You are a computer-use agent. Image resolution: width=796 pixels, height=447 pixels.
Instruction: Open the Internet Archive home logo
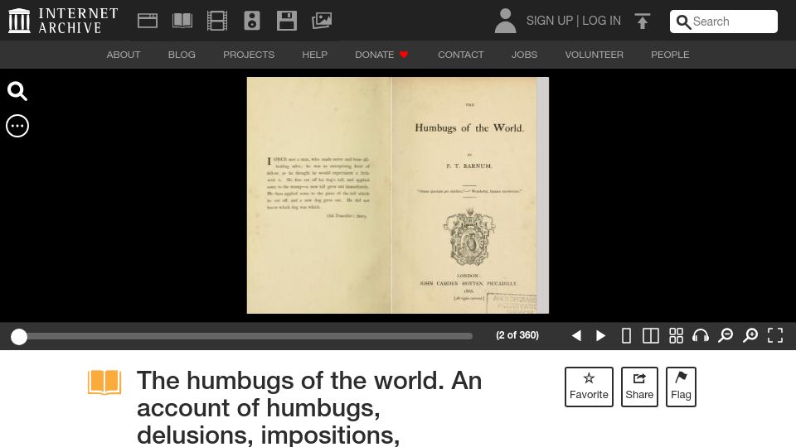[63, 21]
